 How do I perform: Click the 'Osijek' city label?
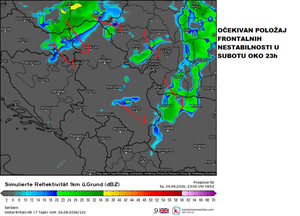pos(65,38)
